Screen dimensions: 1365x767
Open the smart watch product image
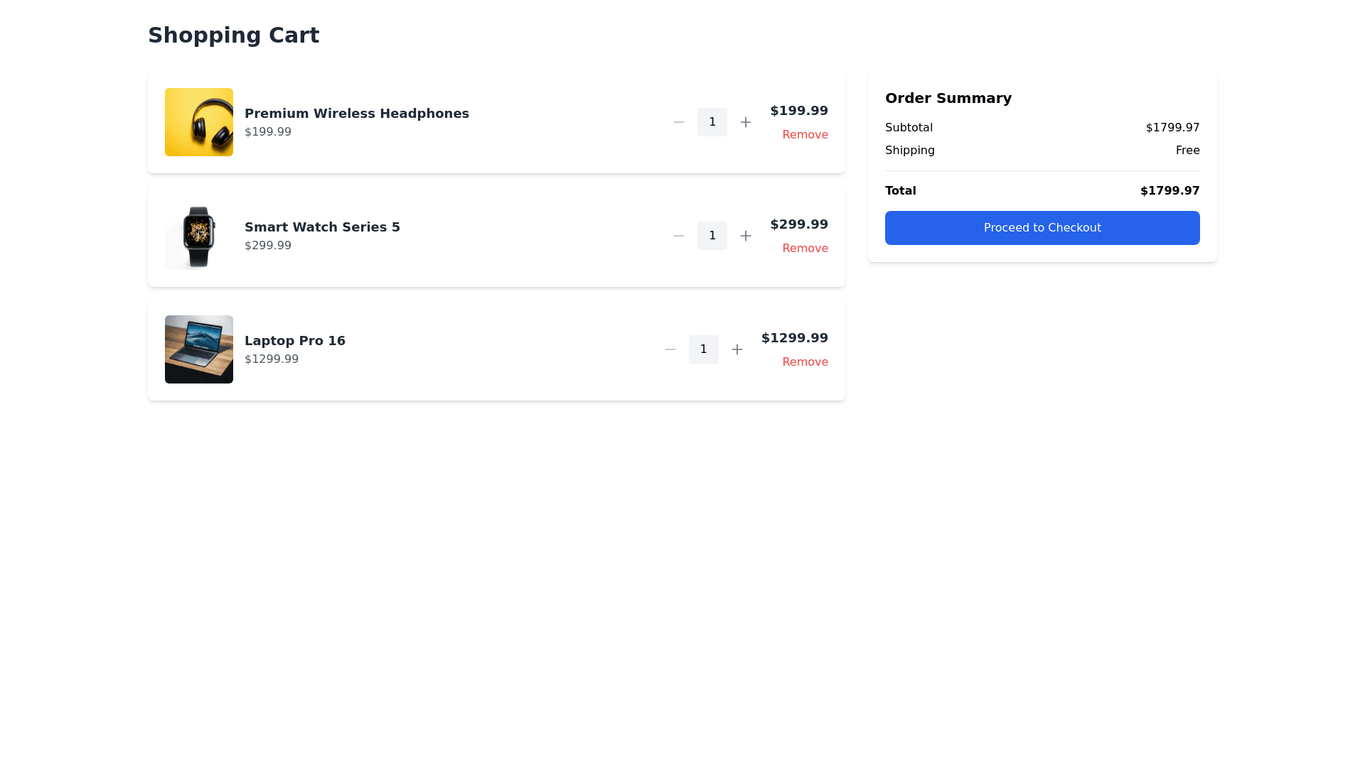(x=199, y=236)
